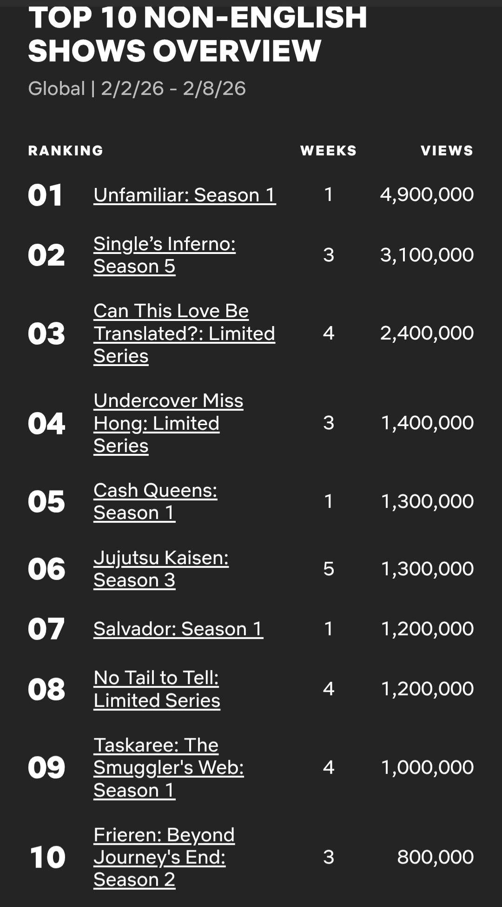Click the rank 01 number
502x907 pixels.
tap(45, 195)
